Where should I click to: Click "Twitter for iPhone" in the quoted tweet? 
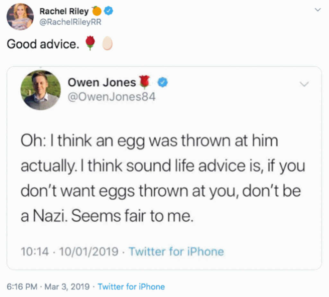[176, 251]
